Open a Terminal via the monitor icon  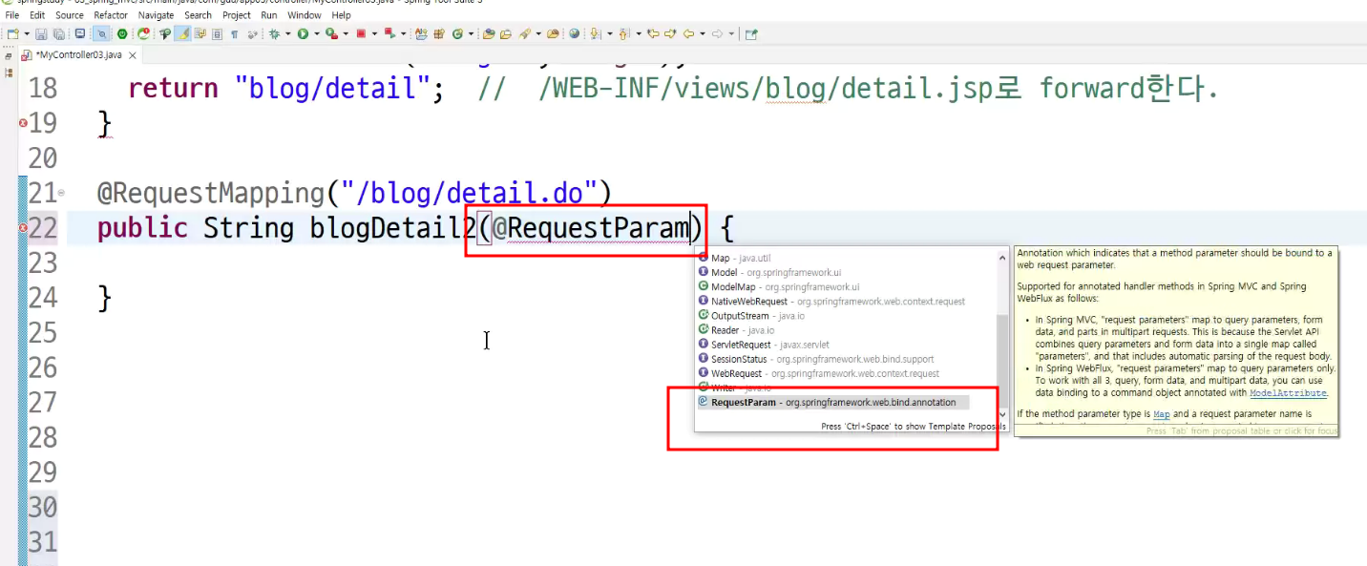click(x=80, y=33)
